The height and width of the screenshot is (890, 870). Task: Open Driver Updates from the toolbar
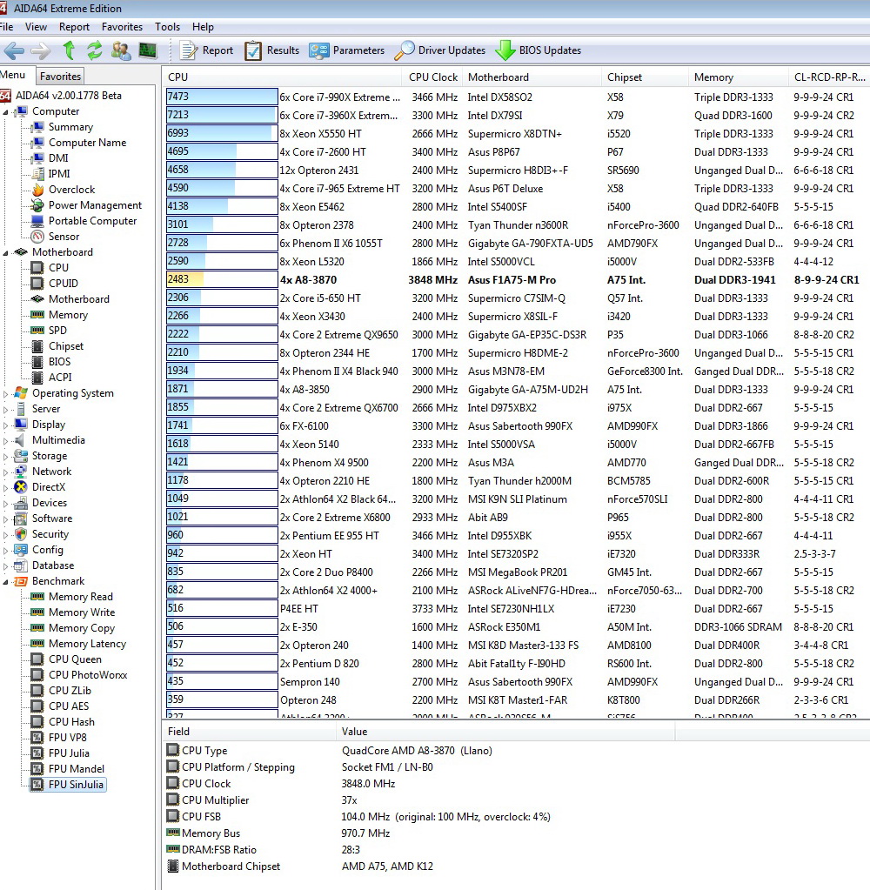[440, 50]
